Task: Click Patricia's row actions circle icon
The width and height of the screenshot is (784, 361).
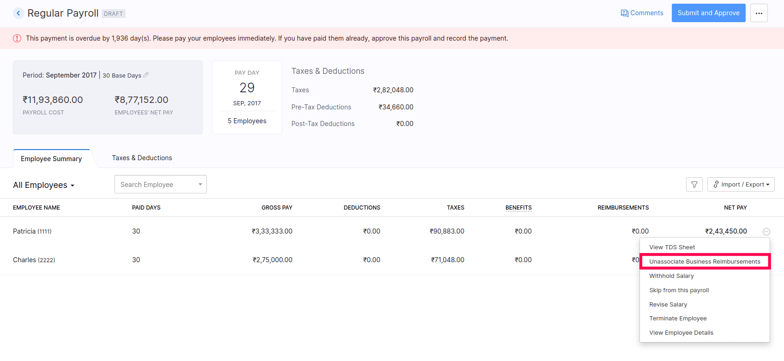Action: point(766,232)
